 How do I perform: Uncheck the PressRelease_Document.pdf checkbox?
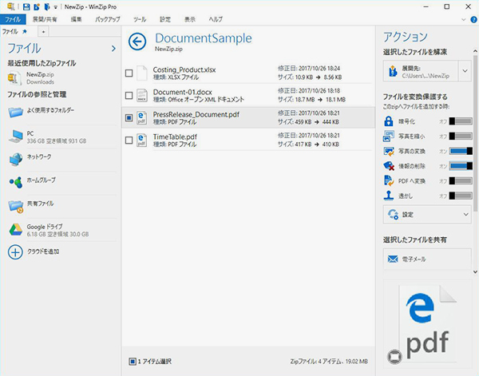click(129, 118)
